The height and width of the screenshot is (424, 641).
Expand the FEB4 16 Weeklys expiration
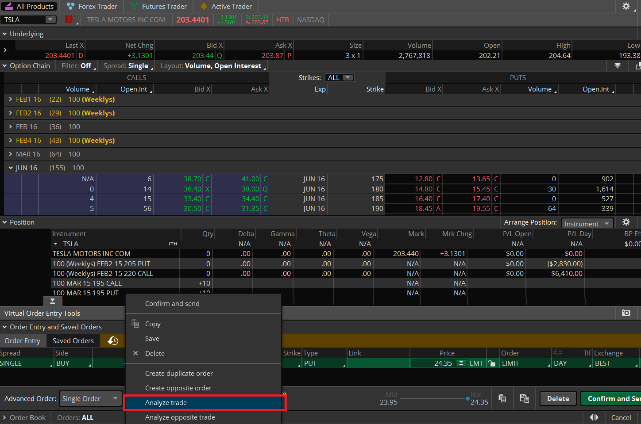[x=11, y=141]
